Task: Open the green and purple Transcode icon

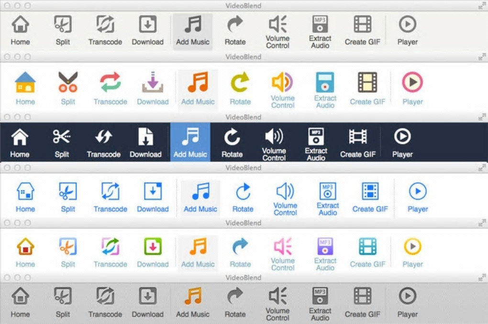Action: (x=110, y=246)
